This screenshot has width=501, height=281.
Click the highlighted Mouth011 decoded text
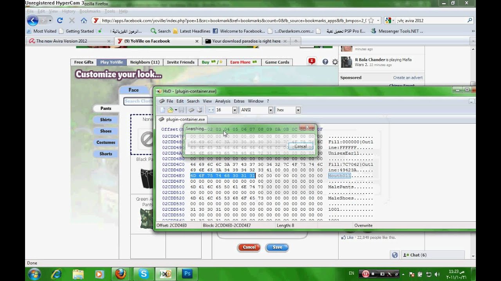click(x=339, y=176)
